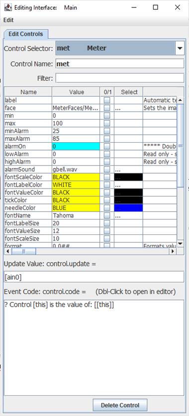The height and width of the screenshot is (416, 189).
Task: Click inside the Event Code text area
Action: pos(94,348)
